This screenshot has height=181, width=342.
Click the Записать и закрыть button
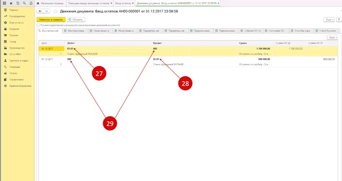click(51, 20)
